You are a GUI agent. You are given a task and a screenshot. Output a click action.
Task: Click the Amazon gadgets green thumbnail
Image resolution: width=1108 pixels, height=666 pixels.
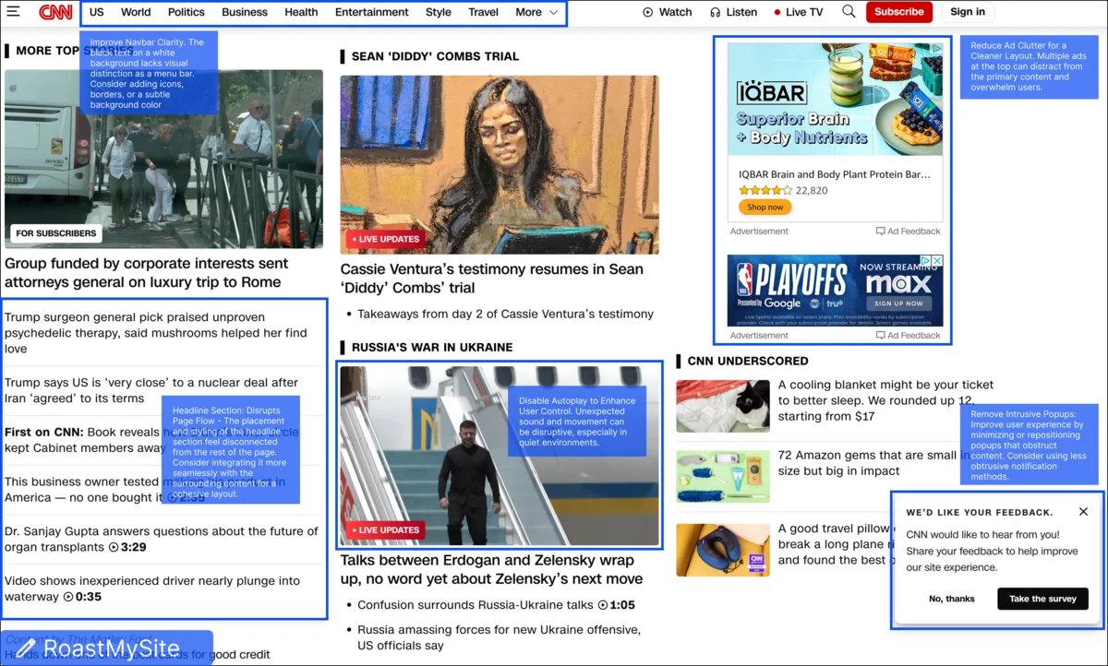723,476
